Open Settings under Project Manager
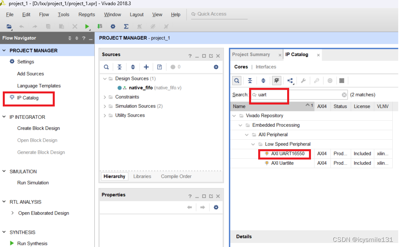The image size is (399, 247). [x=25, y=62]
